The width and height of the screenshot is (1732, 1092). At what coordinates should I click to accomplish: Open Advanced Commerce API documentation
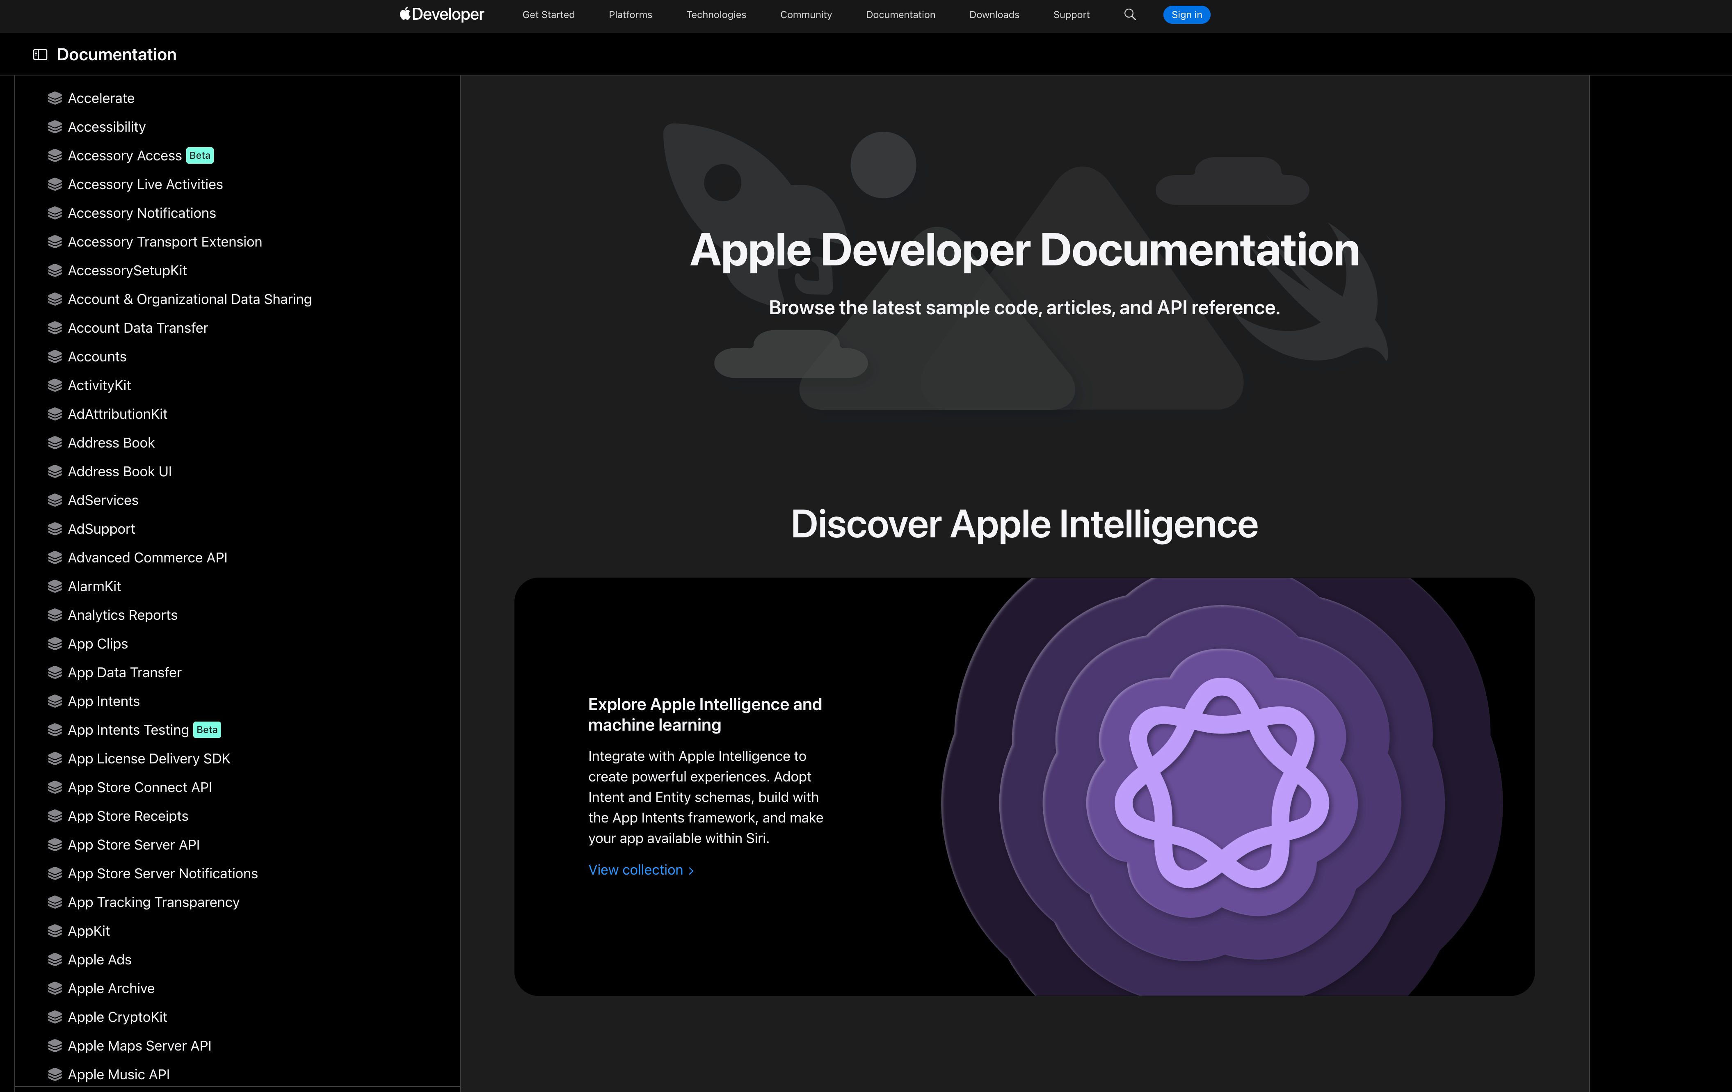pos(147,558)
